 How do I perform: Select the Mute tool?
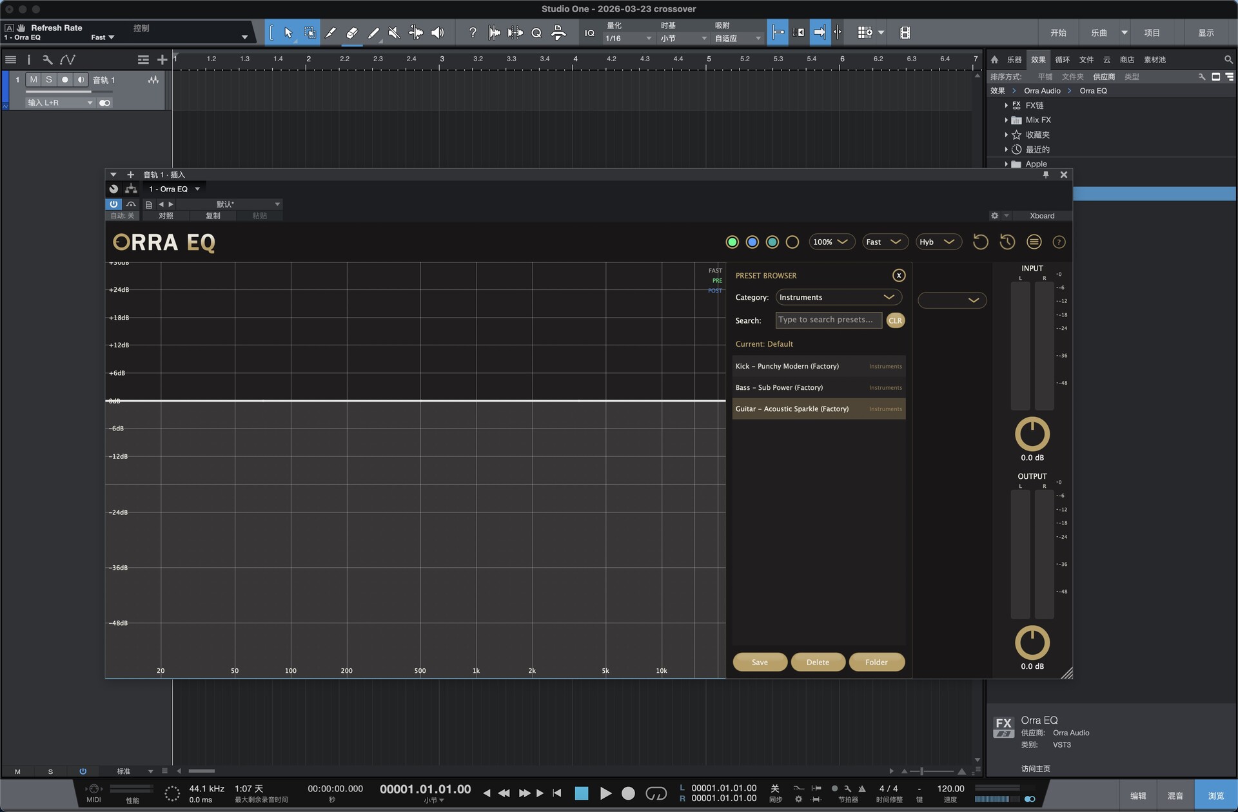point(394,33)
